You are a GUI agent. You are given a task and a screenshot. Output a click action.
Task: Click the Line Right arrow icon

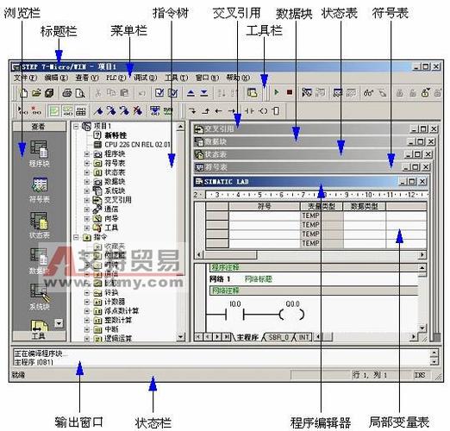coord(232,110)
